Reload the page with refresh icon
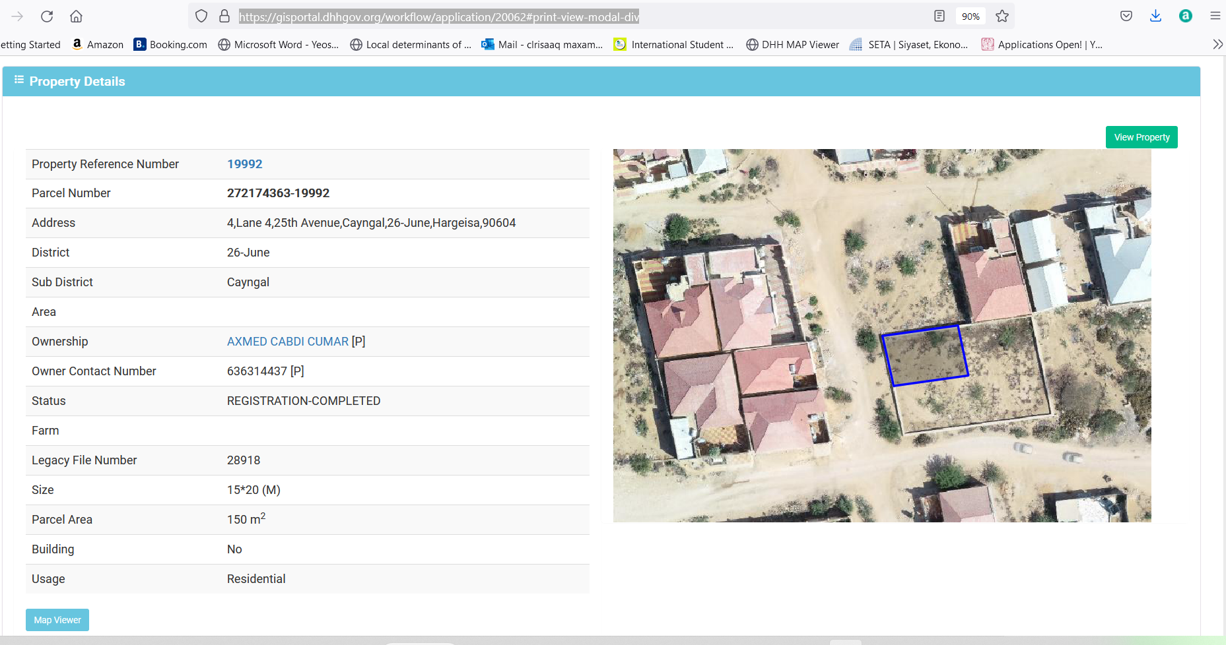 tap(47, 16)
